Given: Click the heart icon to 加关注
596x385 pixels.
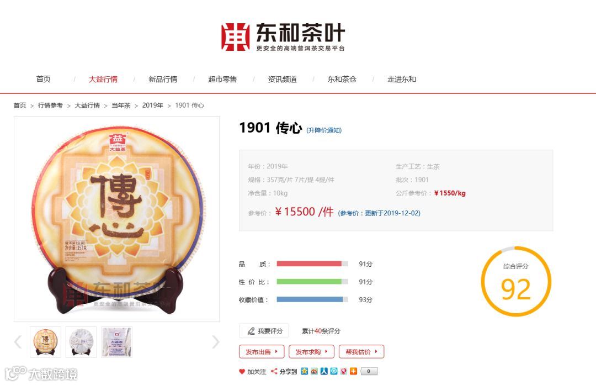Looking at the screenshot, I should 242,372.
